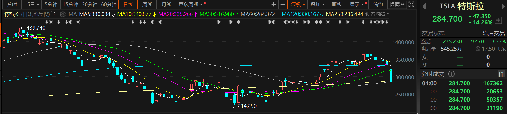Viewport: 507px width, 114px height.
Task: Click the -14.26% change percentage
Action: click(481, 22)
